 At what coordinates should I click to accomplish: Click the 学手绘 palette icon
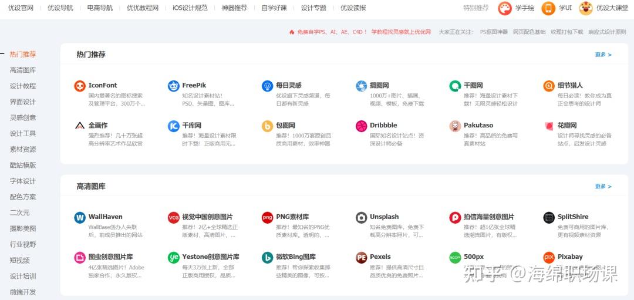coord(505,8)
